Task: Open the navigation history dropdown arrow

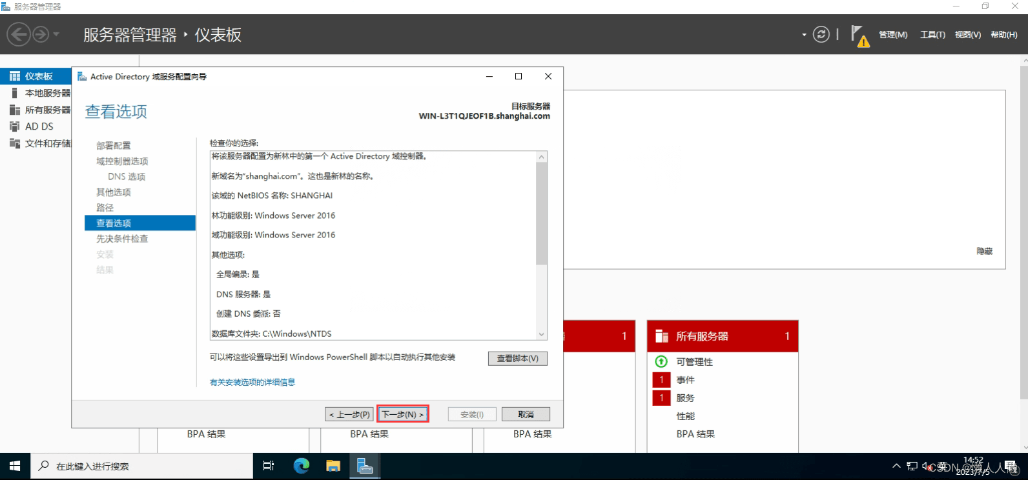Action: [56, 34]
